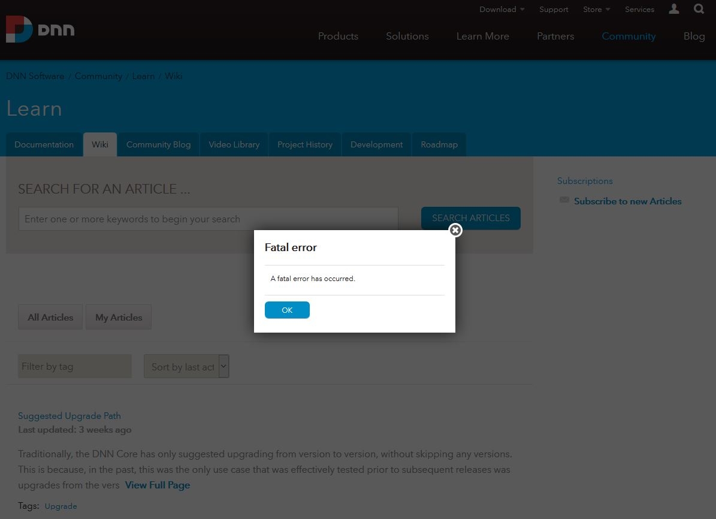Select the My Articles button

[x=119, y=317]
